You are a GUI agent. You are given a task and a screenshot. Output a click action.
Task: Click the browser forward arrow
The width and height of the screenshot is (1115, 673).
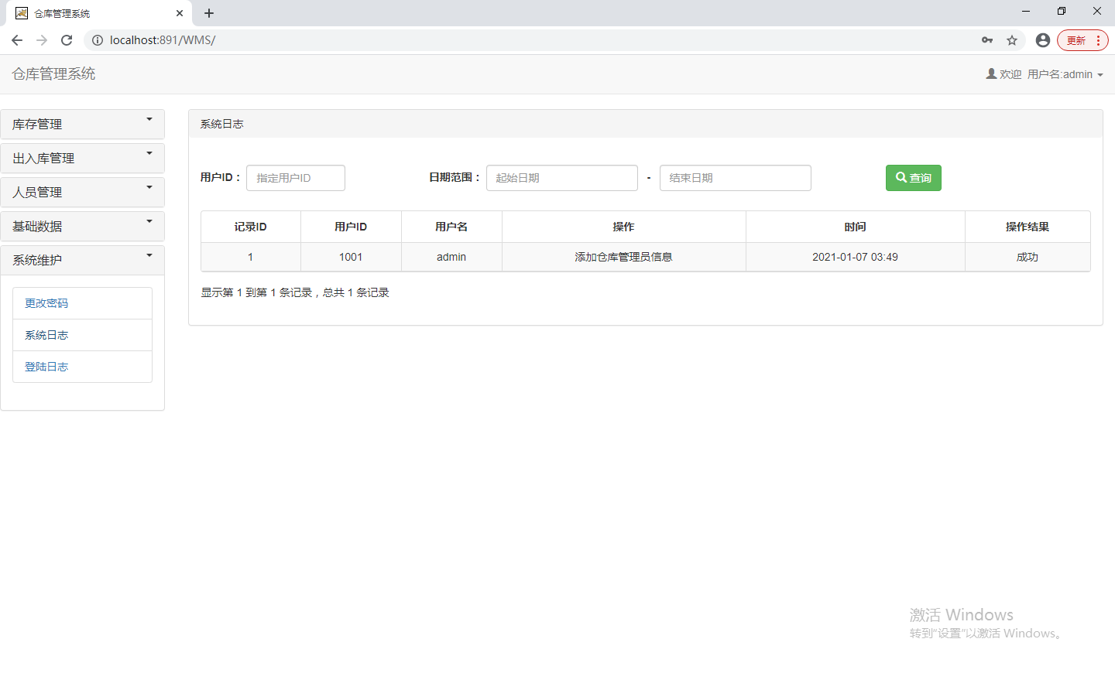point(42,40)
